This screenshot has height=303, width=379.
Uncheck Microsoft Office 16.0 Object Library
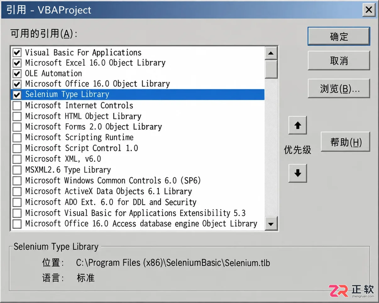coord(17,84)
